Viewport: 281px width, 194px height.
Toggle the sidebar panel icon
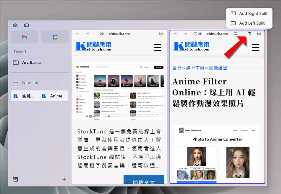coord(26,25)
